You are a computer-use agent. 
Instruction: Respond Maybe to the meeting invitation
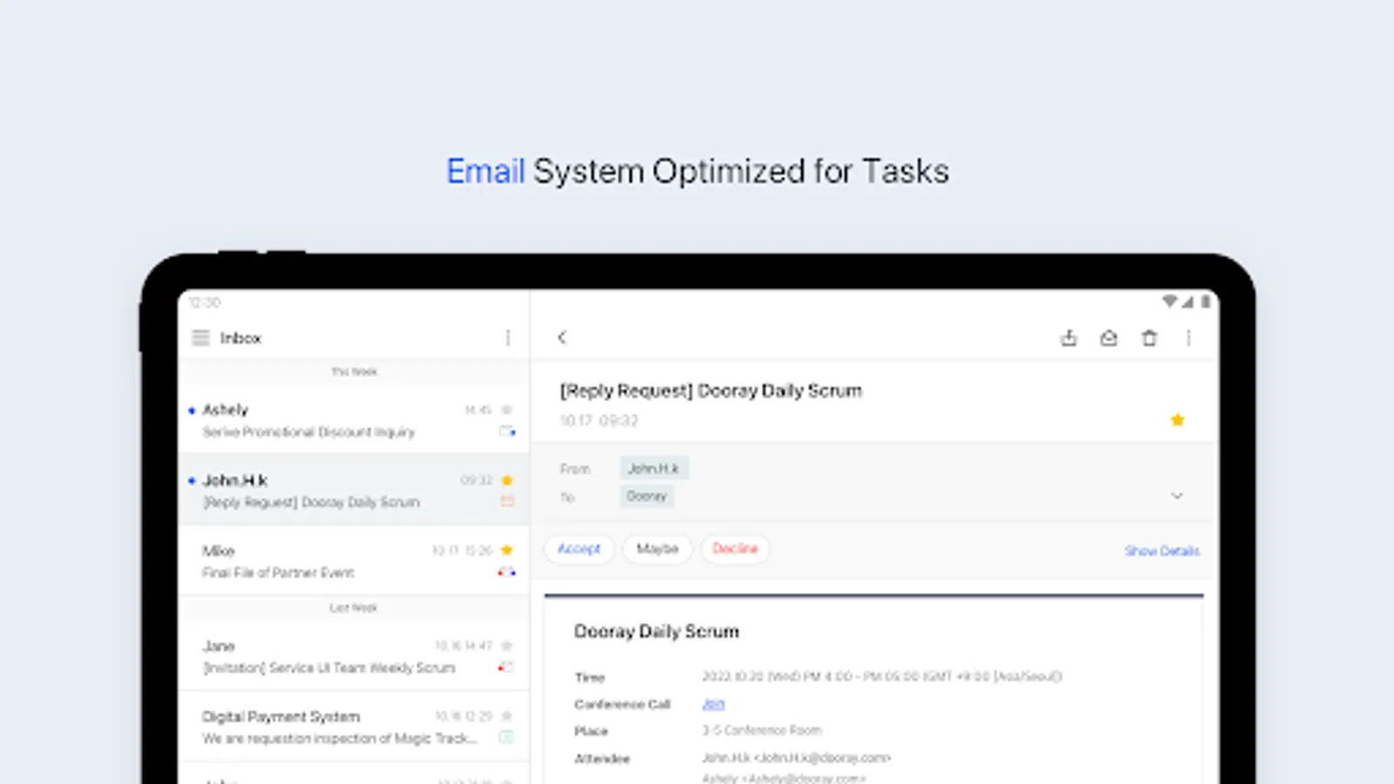pyautogui.click(x=657, y=549)
